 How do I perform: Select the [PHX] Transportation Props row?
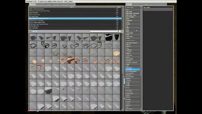click(x=75, y=22)
